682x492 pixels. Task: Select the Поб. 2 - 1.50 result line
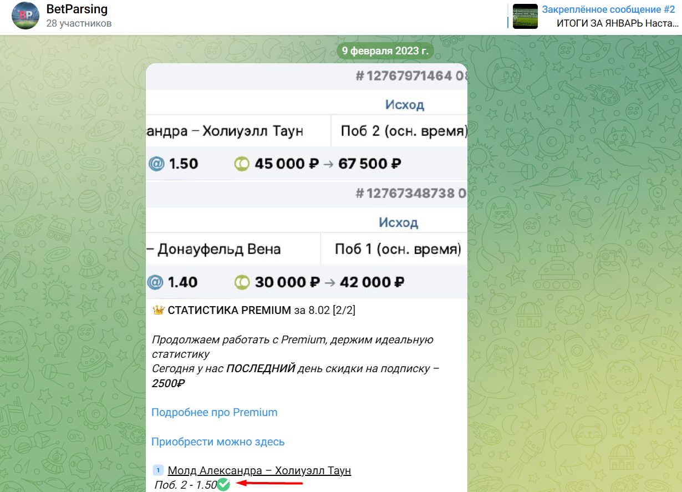pos(186,484)
